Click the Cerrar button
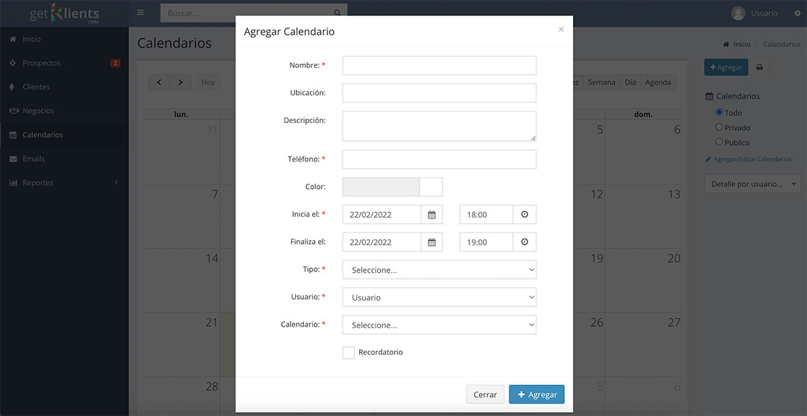This screenshot has height=416, width=807. pos(485,394)
